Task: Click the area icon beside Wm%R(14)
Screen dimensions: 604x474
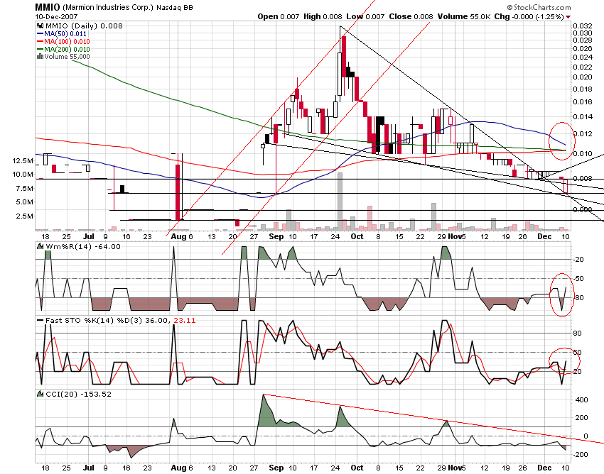Action: 40,246
